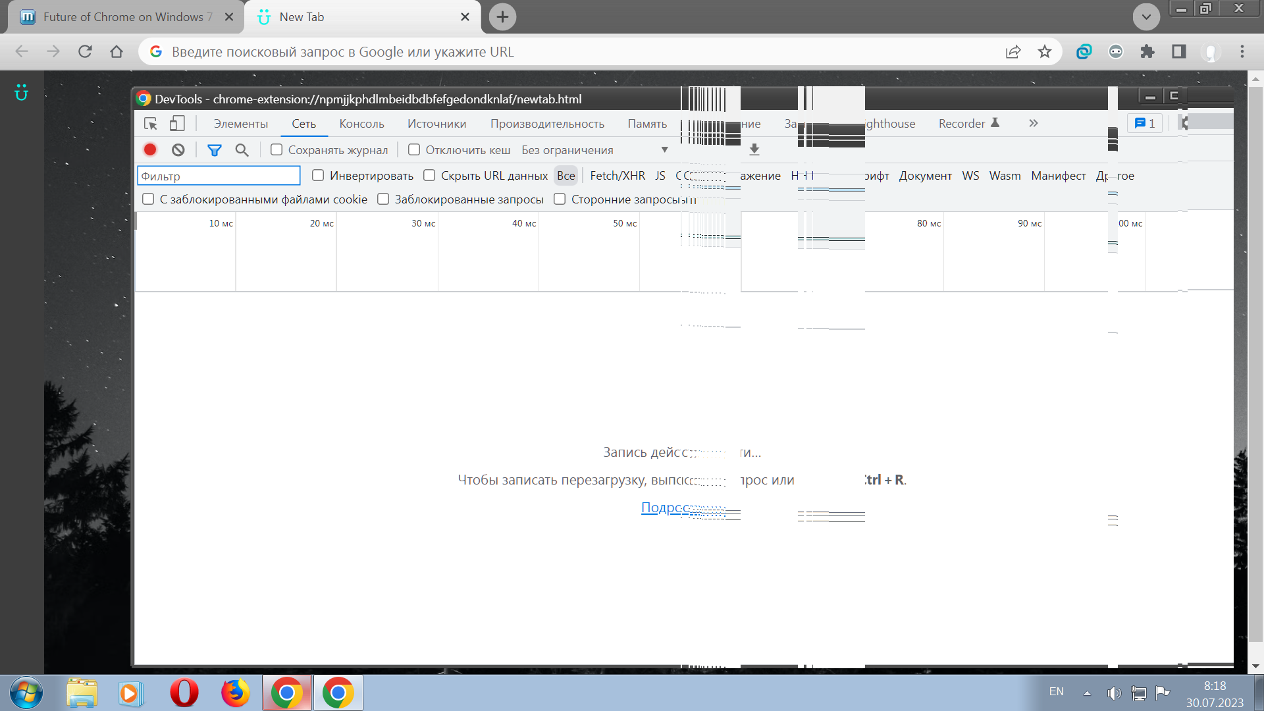Select the Сеть tab
The height and width of the screenshot is (711, 1264).
304,124
